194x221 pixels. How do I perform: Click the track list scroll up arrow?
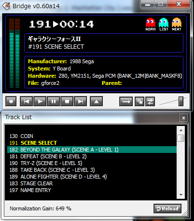pyautogui.click(x=181, y=130)
